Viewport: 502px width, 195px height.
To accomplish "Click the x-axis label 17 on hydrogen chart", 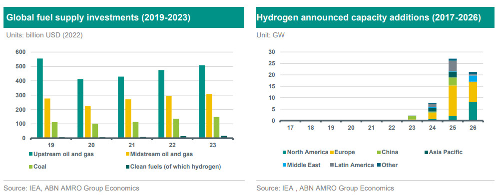I will [290, 128].
